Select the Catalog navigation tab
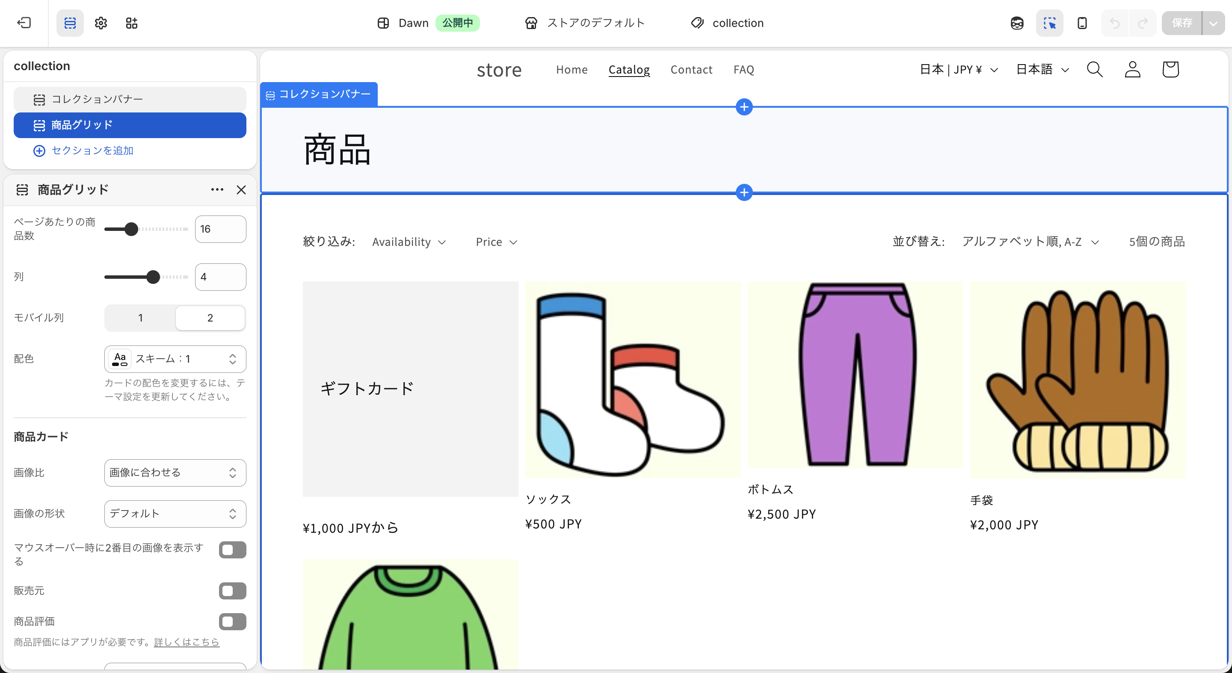The image size is (1232, 673). pos(629,69)
